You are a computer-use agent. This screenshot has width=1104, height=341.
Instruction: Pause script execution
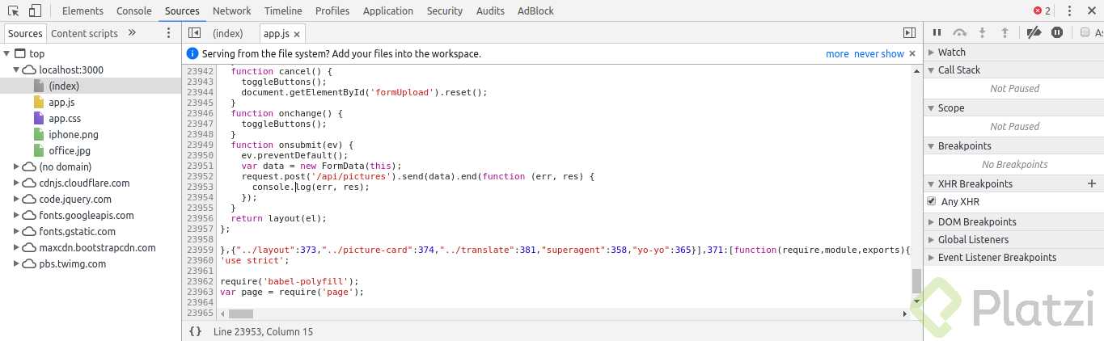coord(937,33)
